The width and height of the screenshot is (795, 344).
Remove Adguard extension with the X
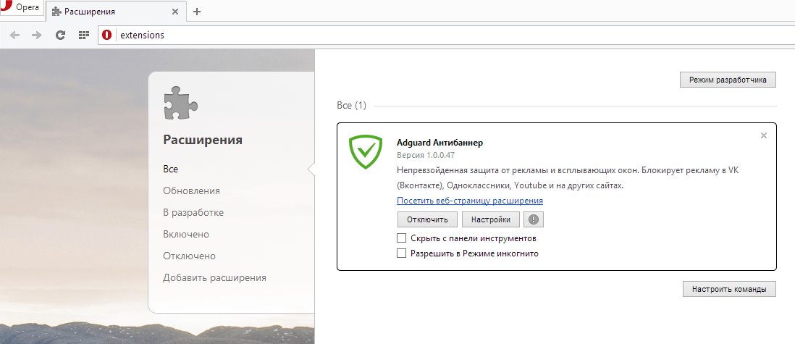[x=764, y=135]
